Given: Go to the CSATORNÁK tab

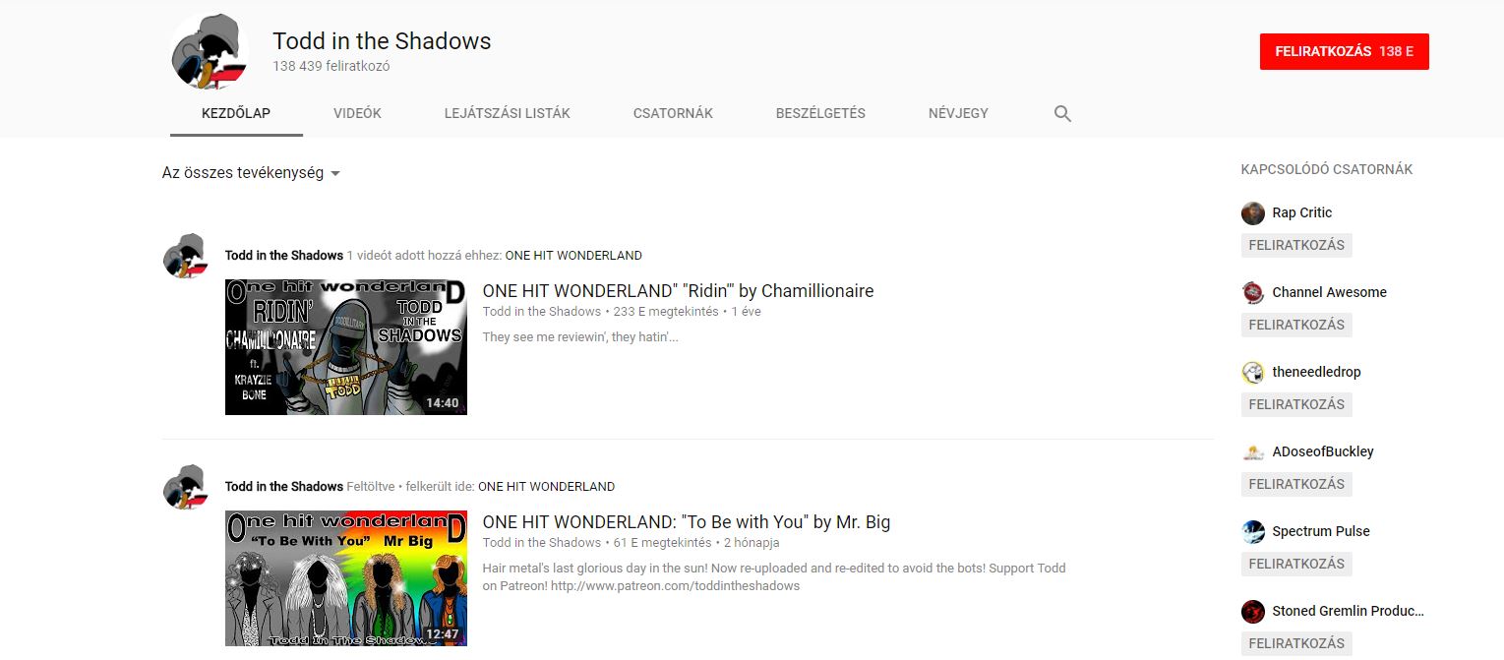Looking at the screenshot, I should [x=673, y=113].
